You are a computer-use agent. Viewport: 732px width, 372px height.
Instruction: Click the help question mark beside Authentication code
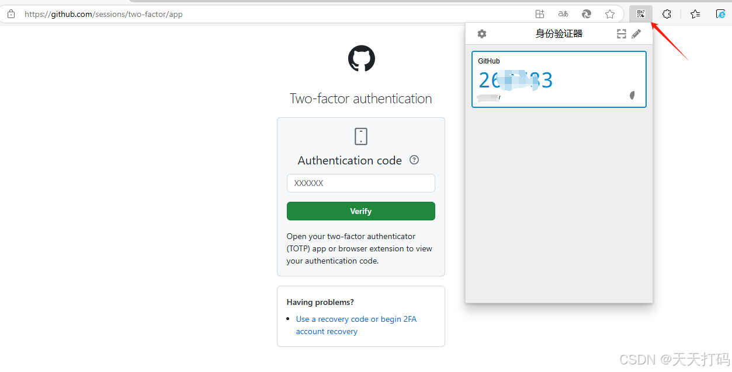pos(414,160)
